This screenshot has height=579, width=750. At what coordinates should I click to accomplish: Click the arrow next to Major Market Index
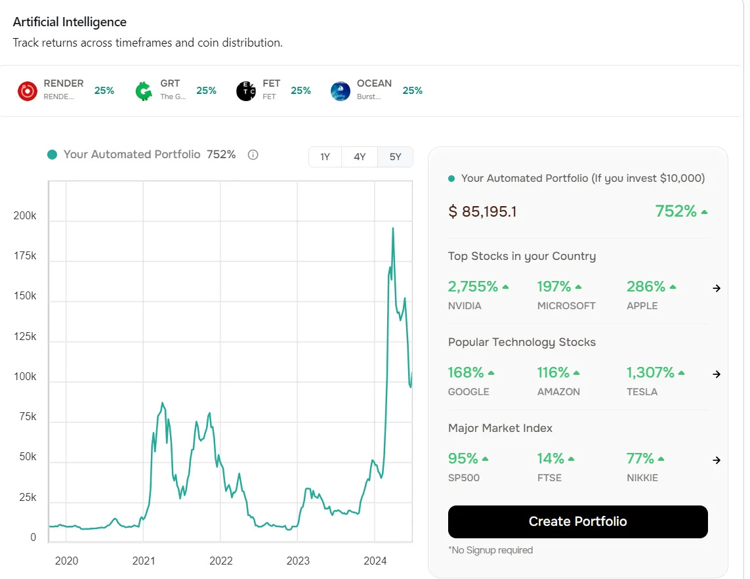716,460
